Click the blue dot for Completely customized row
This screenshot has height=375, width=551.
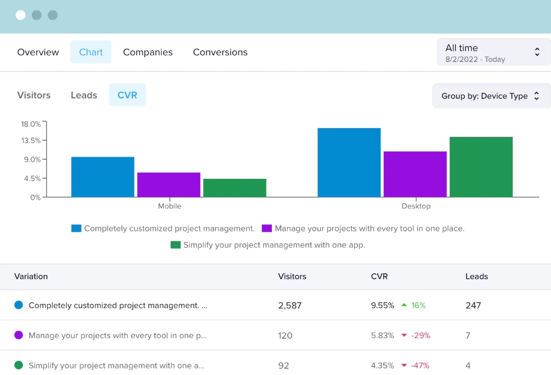coord(18,305)
